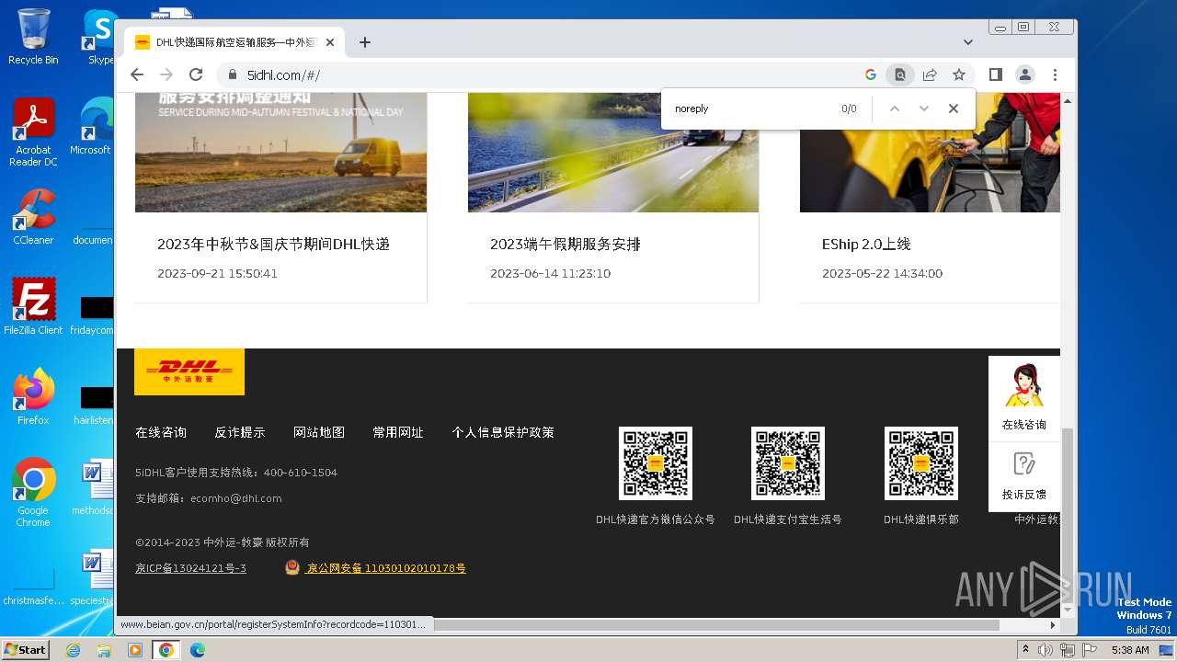Click article date 2023-09-21 15:50:41
This screenshot has width=1177, height=662.
click(217, 274)
